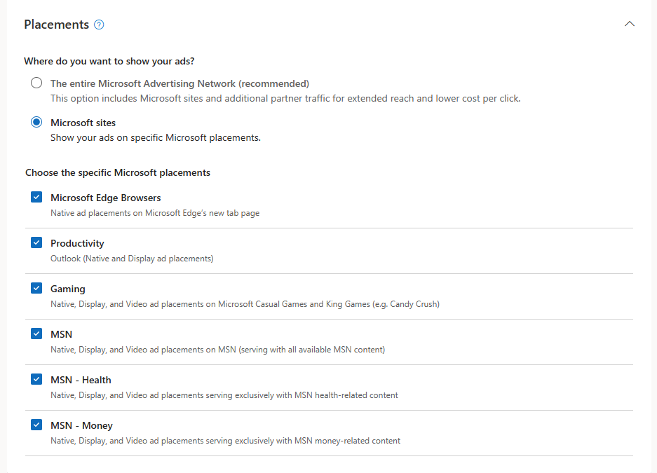Click the Microsoft Edge Browsers label
The height and width of the screenshot is (473, 657).
105,198
